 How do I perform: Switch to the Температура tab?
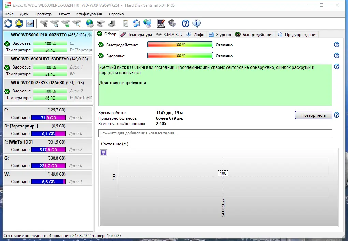(x=136, y=35)
